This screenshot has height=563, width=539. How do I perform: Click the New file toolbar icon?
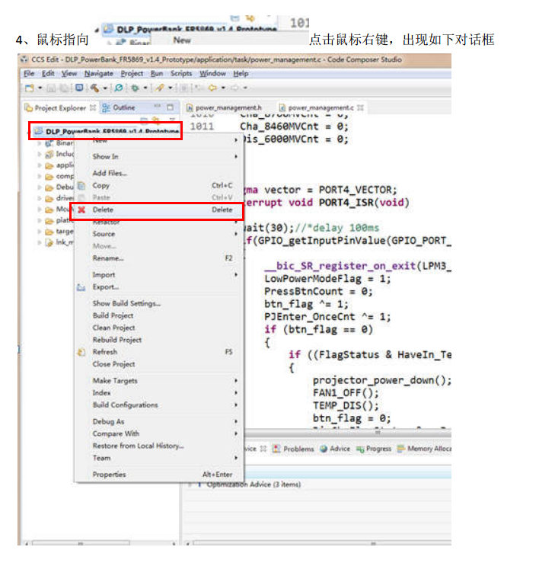(x=30, y=88)
